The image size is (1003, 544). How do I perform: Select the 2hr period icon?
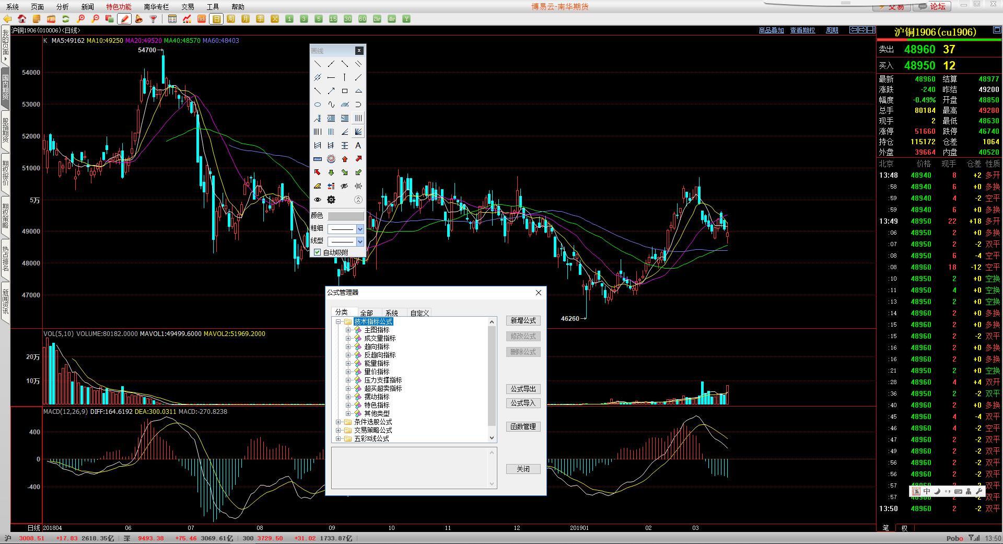377,19
